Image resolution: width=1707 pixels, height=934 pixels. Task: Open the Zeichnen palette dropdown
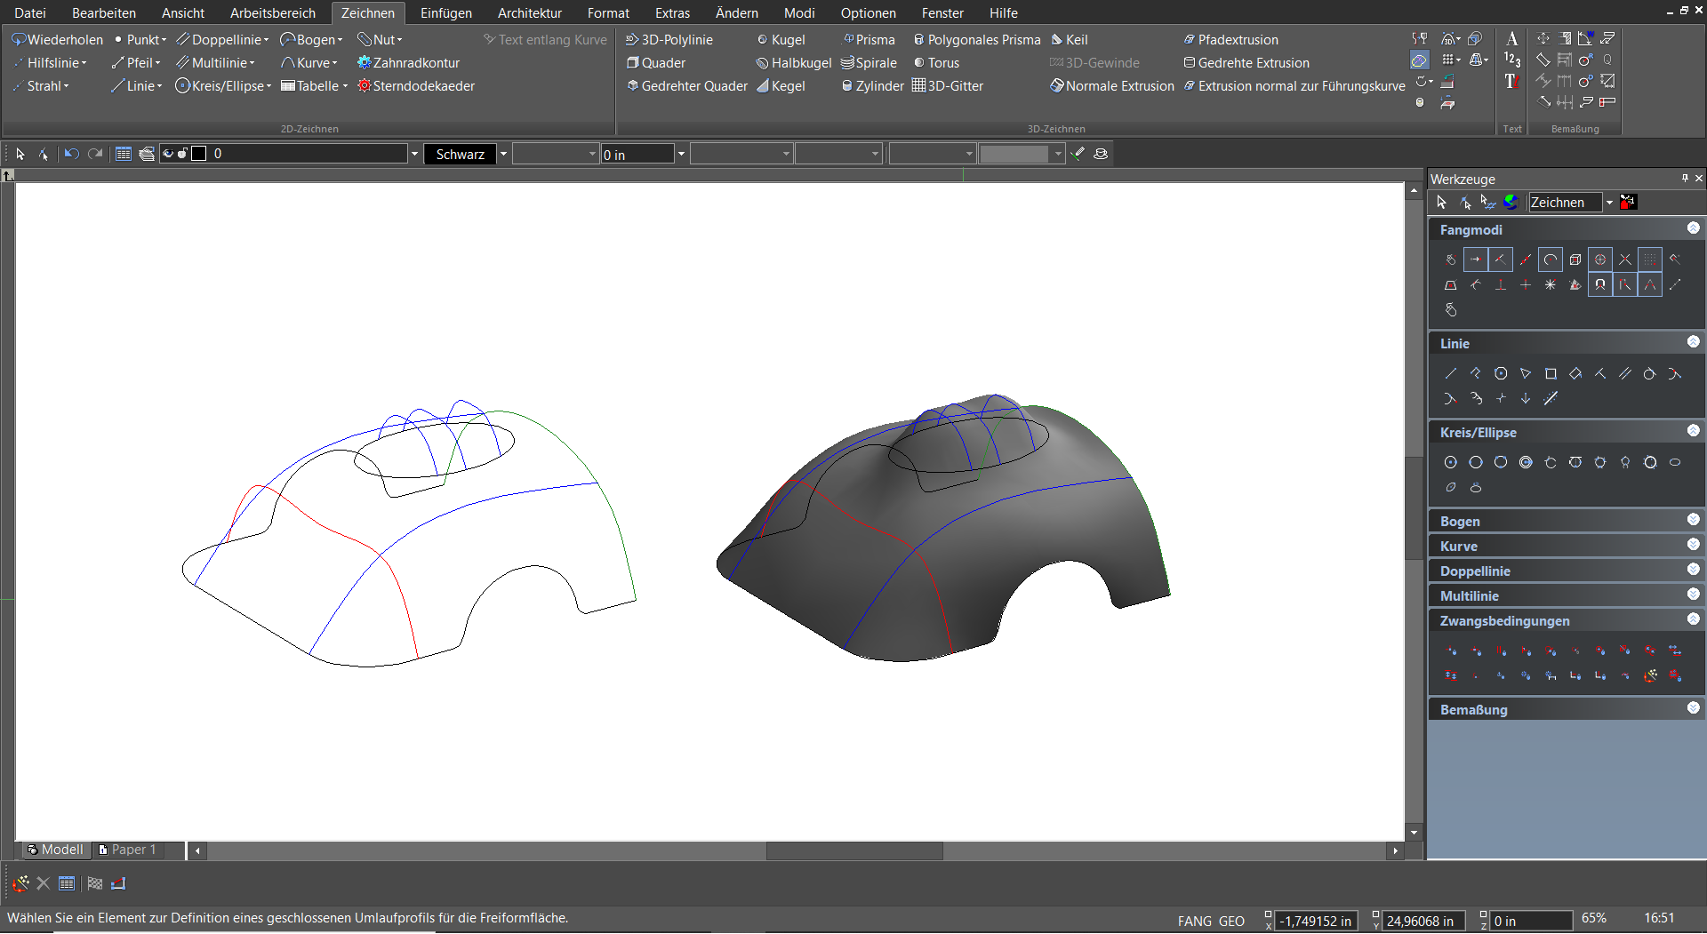1609,203
